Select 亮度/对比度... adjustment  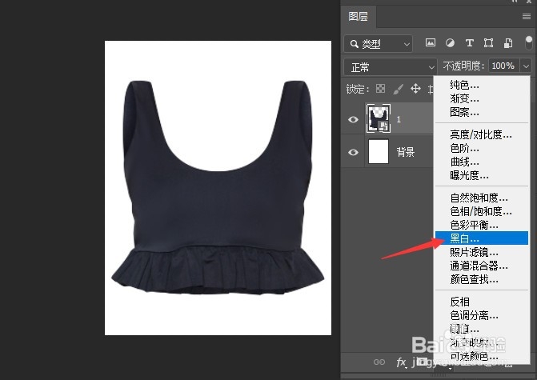coord(482,134)
